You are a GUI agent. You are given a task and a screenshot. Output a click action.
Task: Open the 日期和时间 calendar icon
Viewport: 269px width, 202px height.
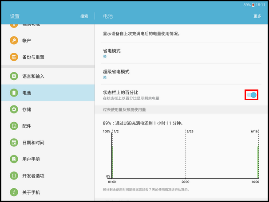[14, 143]
